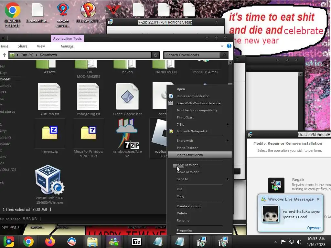Open Firefox from the taskbar
This screenshot has width=331, height=248.
[x=50, y=242]
